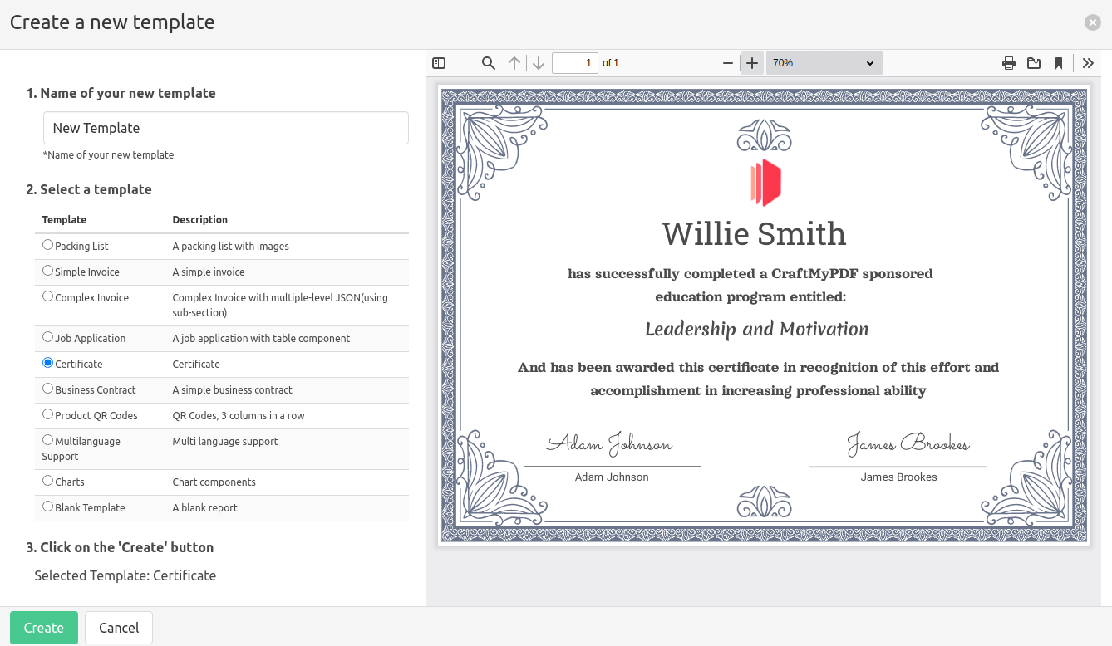Image resolution: width=1112 pixels, height=646 pixels.
Task: Zoom in with plus icon
Action: click(x=752, y=63)
